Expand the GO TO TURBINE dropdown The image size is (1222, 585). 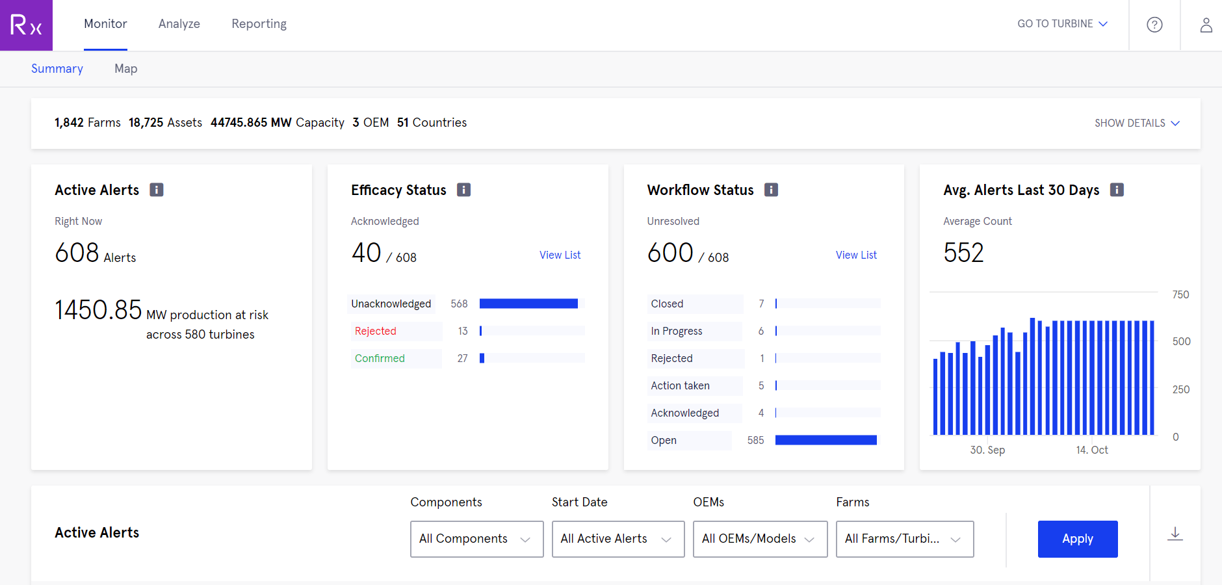(x=1062, y=23)
